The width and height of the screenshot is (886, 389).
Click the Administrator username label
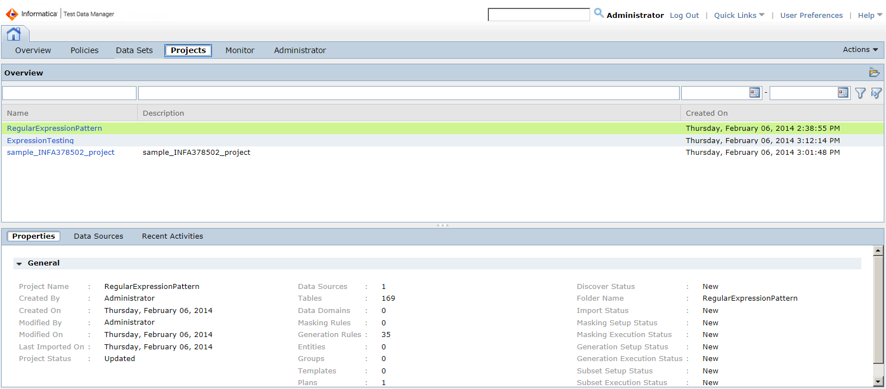point(635,15)
